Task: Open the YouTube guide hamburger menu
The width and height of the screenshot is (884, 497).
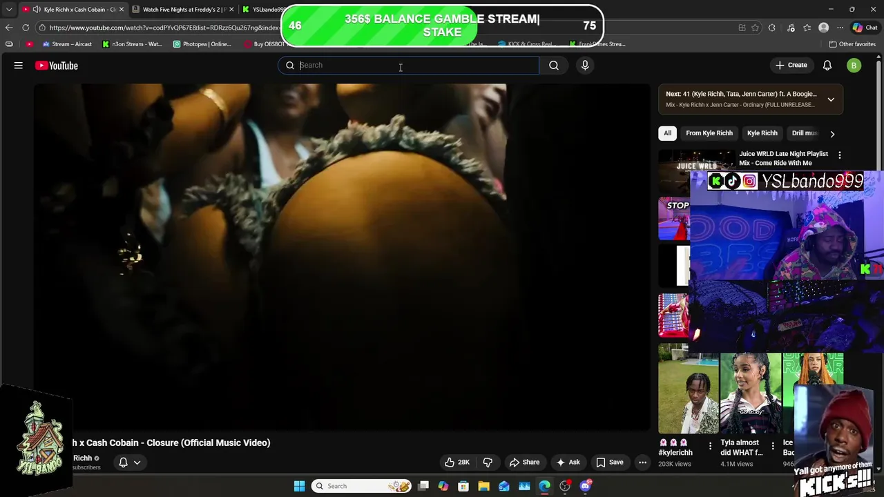Action: tap(19, 66)
